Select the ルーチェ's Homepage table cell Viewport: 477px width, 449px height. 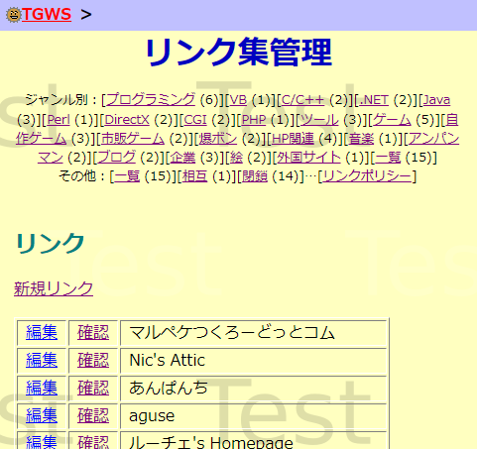point(254,440)
